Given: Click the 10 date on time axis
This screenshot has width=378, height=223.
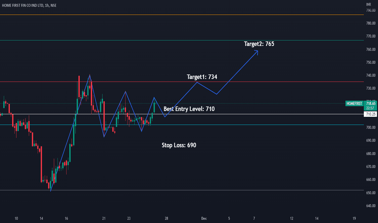Looking at the screenshot, I should pyautogui.click(x=16, y=219).
